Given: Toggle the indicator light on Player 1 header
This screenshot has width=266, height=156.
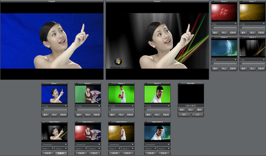Looking at the screenshot, I should tap(44, 84).
